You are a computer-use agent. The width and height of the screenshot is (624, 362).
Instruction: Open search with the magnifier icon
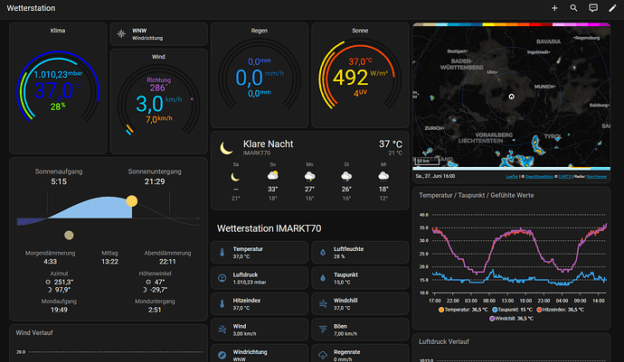[573, 8]
